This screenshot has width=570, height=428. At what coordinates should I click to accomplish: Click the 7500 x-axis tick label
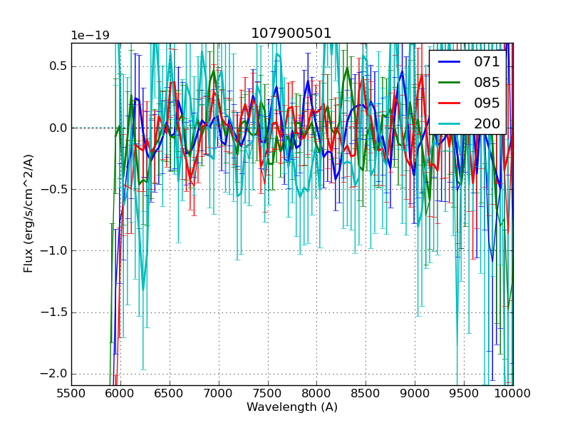[268, 394]
